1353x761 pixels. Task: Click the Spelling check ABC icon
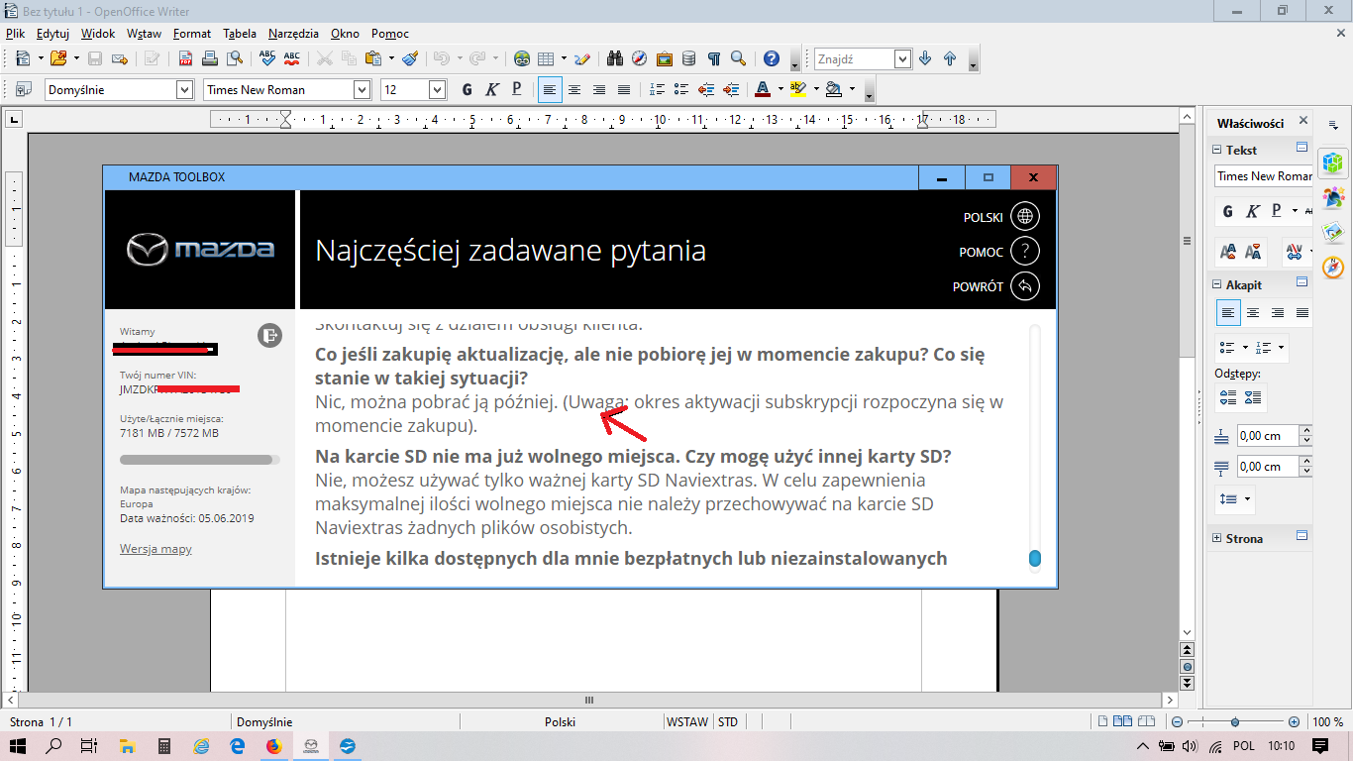click(x=267, y=58)
